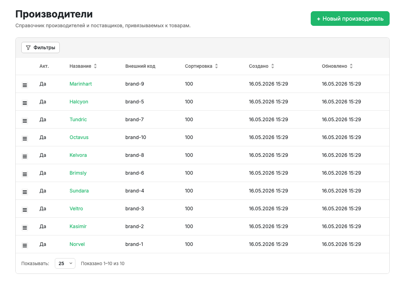Click the drag handle icon for Kelvora row
The height and width of the screenshot is (284, 405).
point(25,156)
